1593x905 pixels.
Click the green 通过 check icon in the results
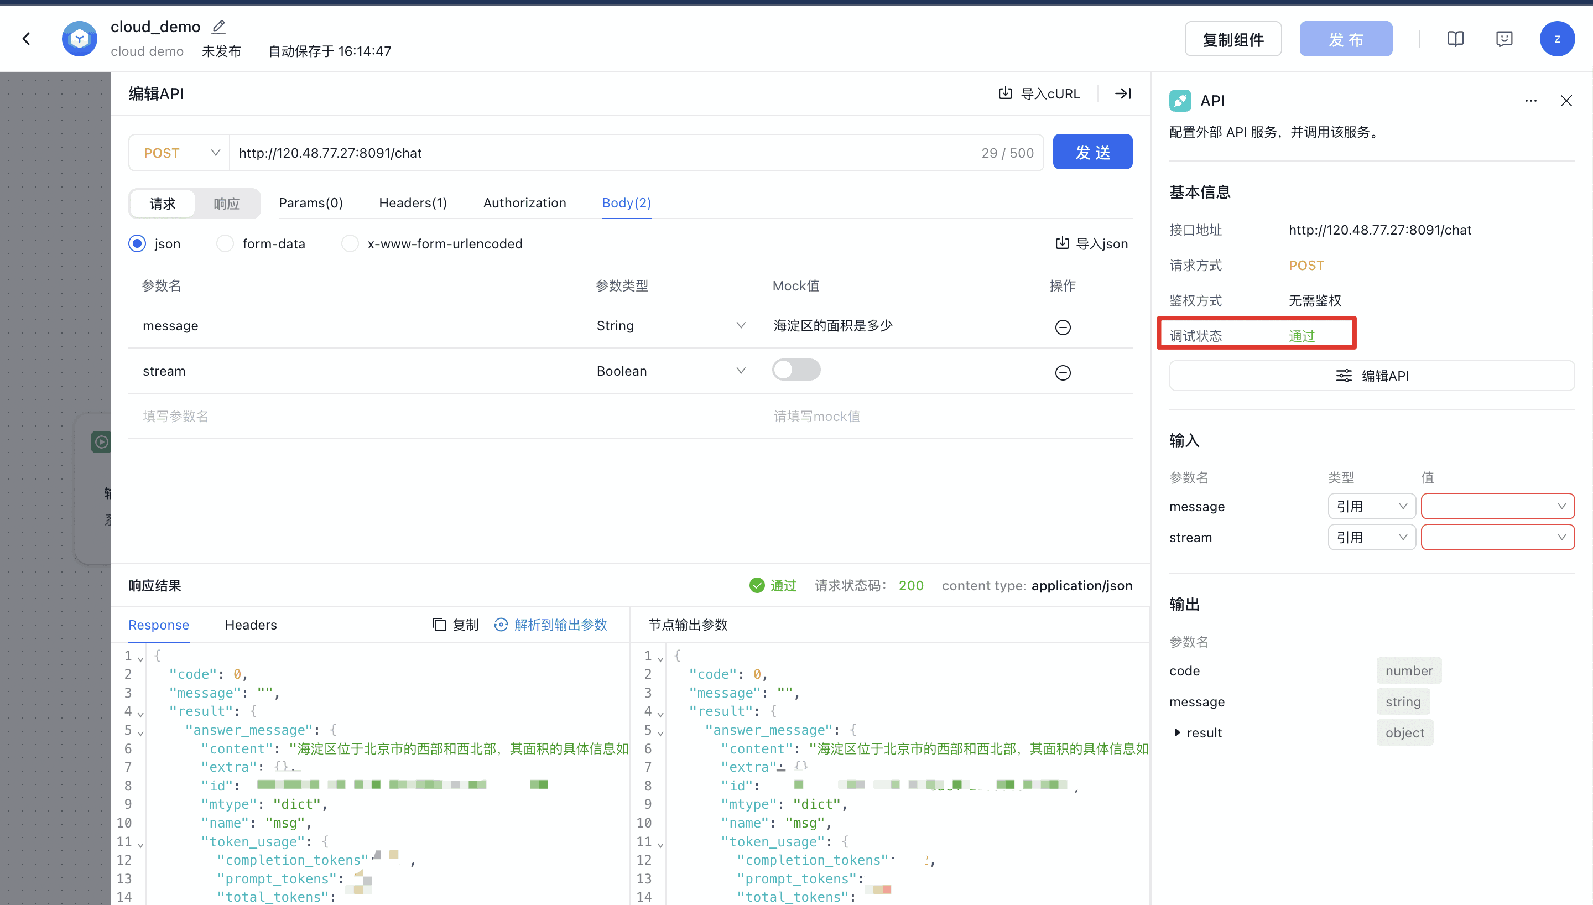point(757,585)
